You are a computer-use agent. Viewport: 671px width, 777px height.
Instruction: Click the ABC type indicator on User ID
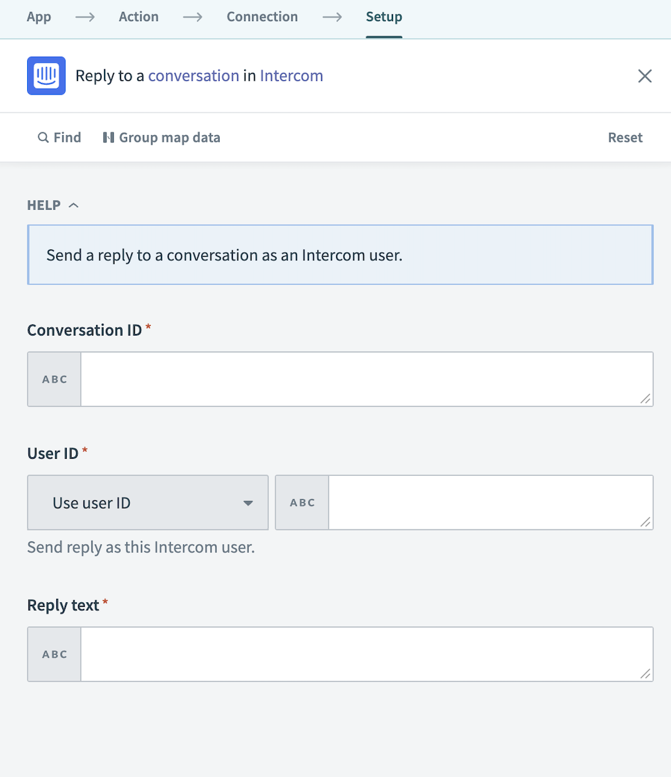click(x=302, y=502)
